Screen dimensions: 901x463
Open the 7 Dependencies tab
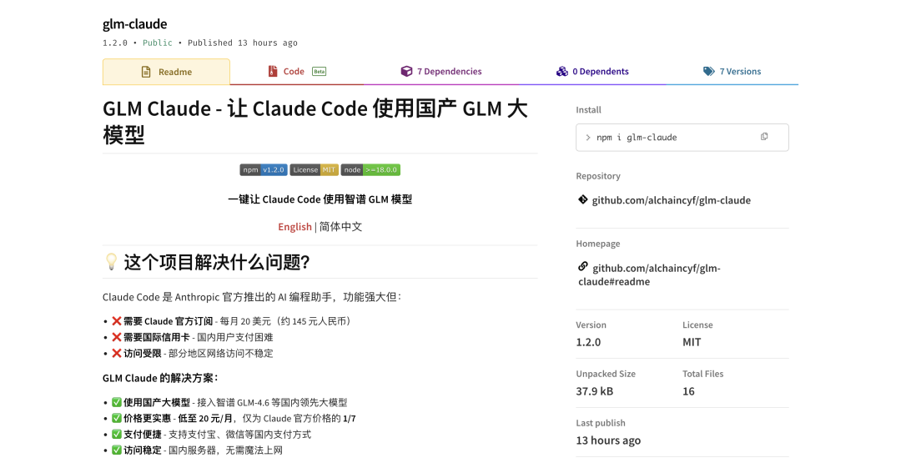441,72
